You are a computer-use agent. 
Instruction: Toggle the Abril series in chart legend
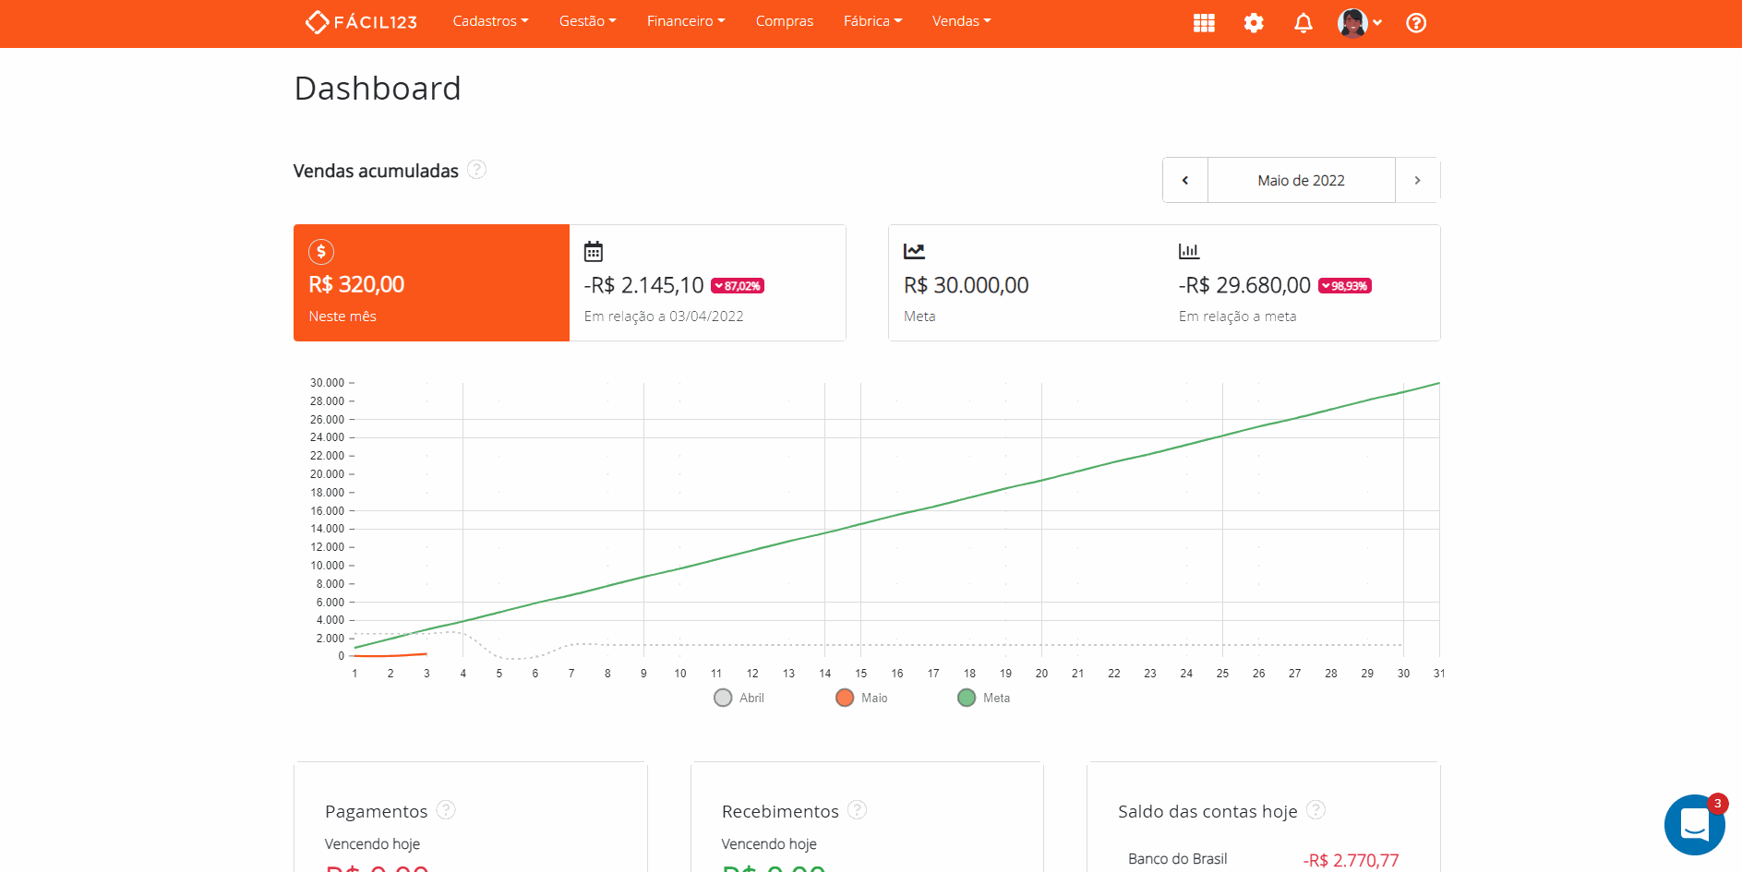[x=739, y=698]
